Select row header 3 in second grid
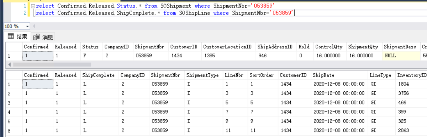The height and width of the screenshot is (137, 427). [x=14, y=102]
